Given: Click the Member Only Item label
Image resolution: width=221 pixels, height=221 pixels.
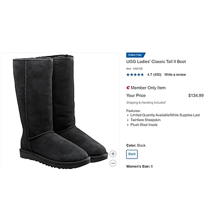Looking at the screenshot, I should coord(148,88).
